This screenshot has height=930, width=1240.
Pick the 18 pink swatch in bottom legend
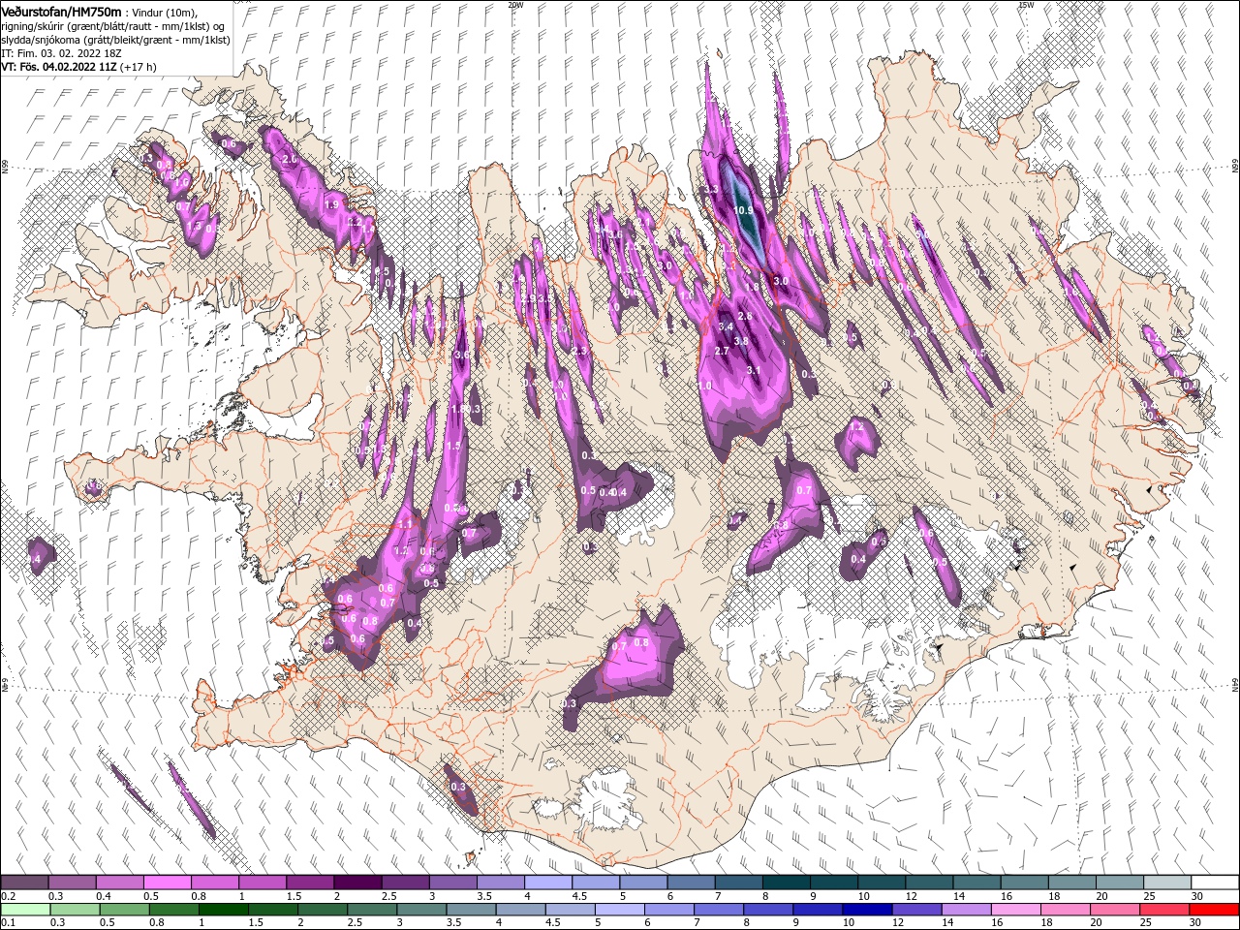(1066, 909)
